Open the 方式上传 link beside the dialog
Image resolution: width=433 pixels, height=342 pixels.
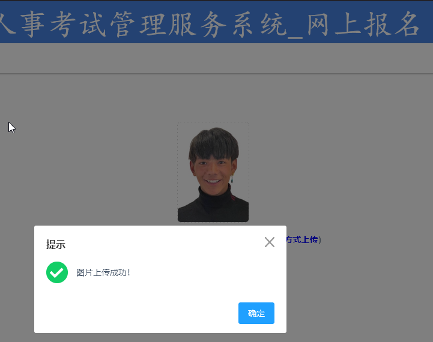[x=302, y=239]
